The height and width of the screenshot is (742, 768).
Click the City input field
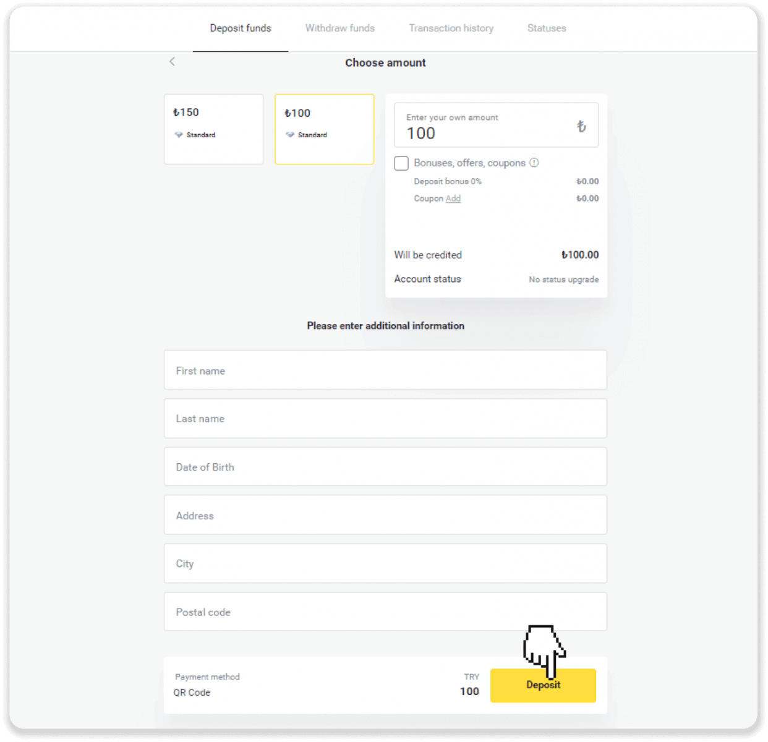coord(385,563)
